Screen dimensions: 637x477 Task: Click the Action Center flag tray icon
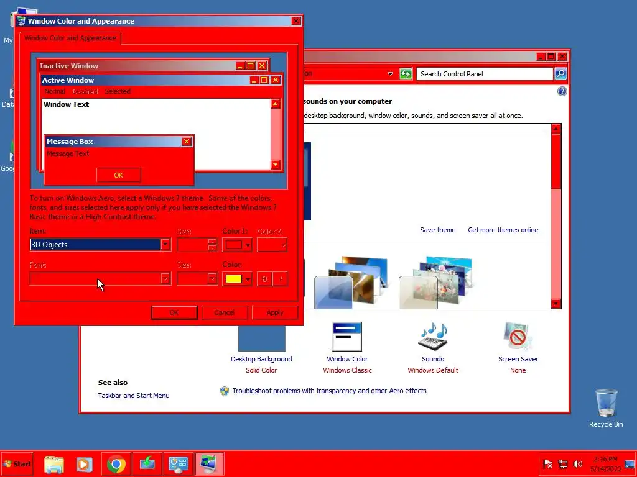(547, 464)
